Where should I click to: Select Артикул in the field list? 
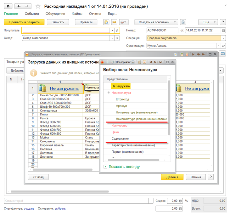pos(122,106)
